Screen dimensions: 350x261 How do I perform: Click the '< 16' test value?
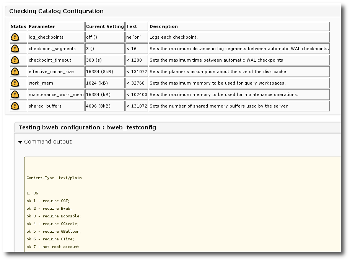pos(131,49)
